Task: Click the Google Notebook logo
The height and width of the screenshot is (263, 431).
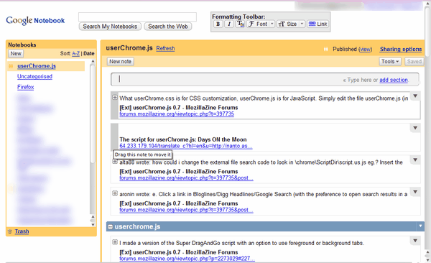Action: coord(35,20)
